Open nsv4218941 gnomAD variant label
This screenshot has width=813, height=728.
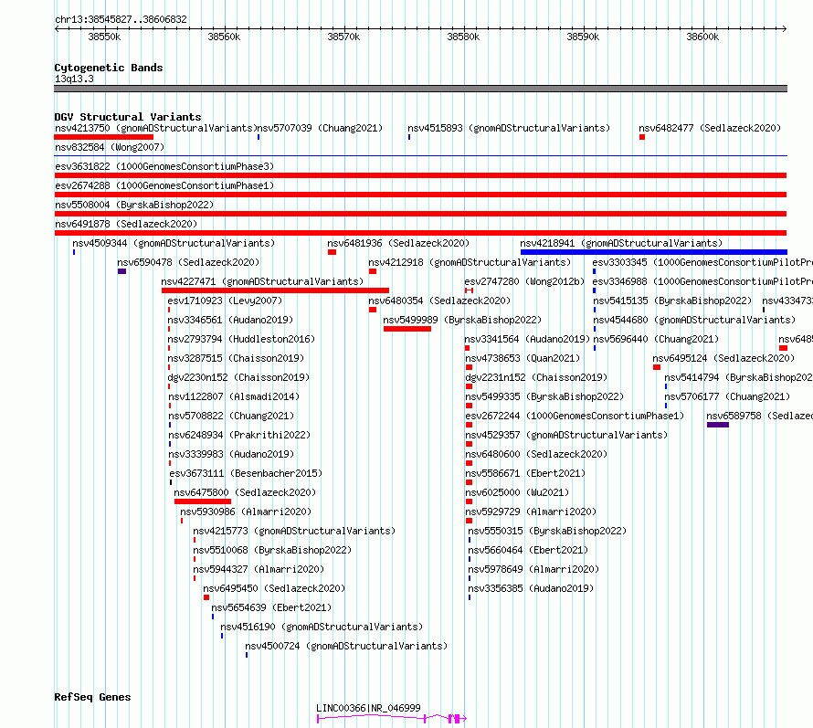coord(621,243)
